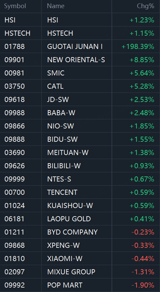The image size is (160, 292).
Task: Open the NEW ORIENTAL-S row
Action: [x=80, y=59]
